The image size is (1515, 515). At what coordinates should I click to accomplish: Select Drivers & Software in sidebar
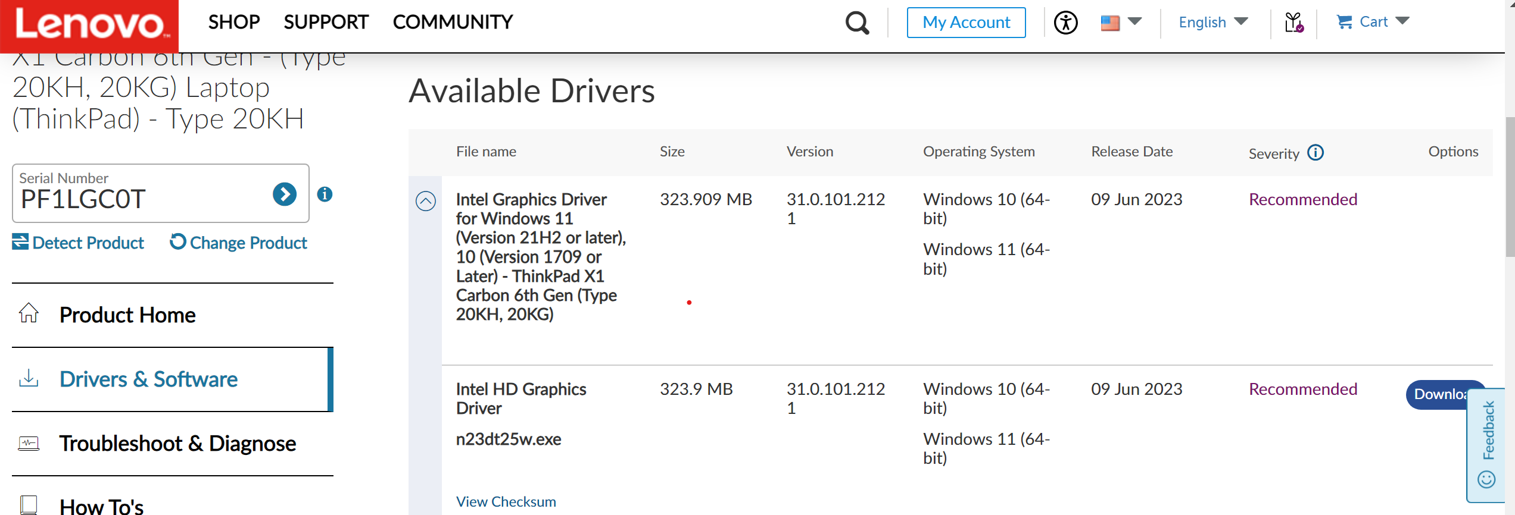148,379
